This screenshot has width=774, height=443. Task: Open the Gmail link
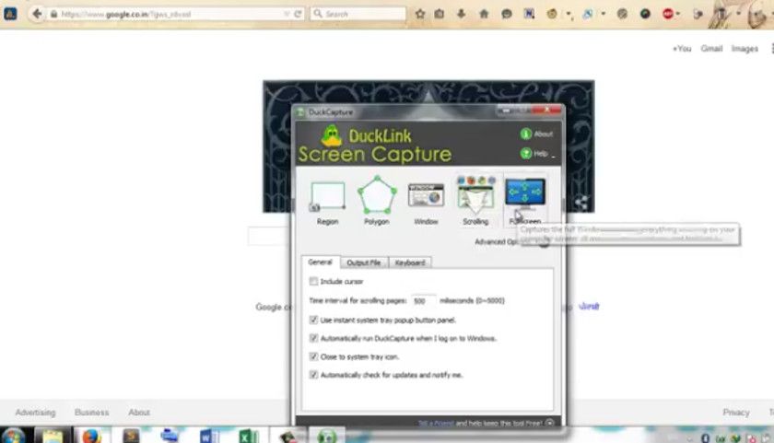click(x=711, y=48)
